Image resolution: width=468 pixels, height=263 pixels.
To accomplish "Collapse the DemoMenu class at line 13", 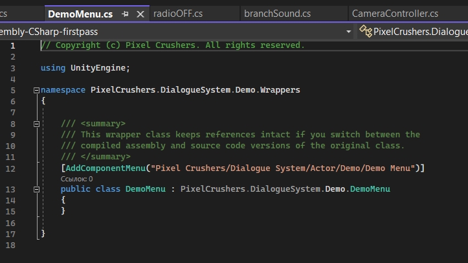I will point(36,189).
